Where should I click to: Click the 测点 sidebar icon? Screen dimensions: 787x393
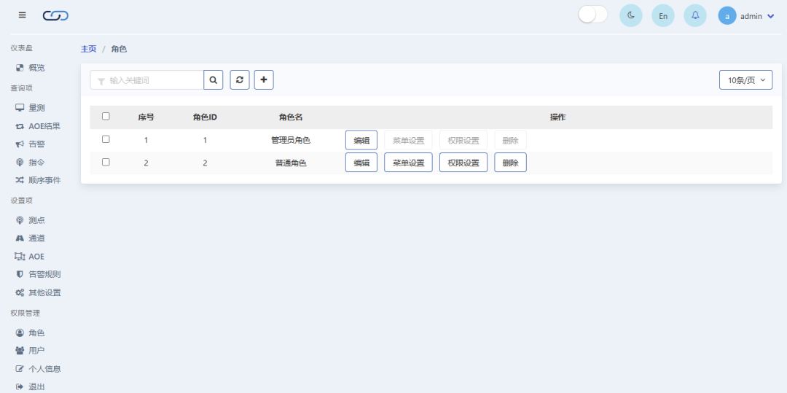[20, 220]
